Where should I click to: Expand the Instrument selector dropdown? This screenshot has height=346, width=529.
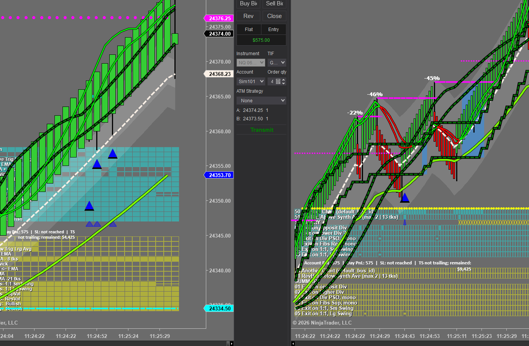[x=251, y=62]
